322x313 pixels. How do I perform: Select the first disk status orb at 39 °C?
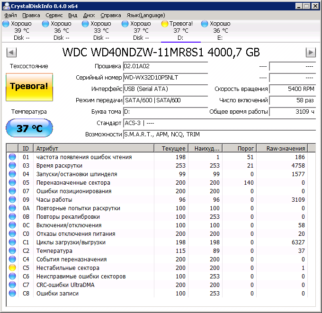tap(6, 24)
